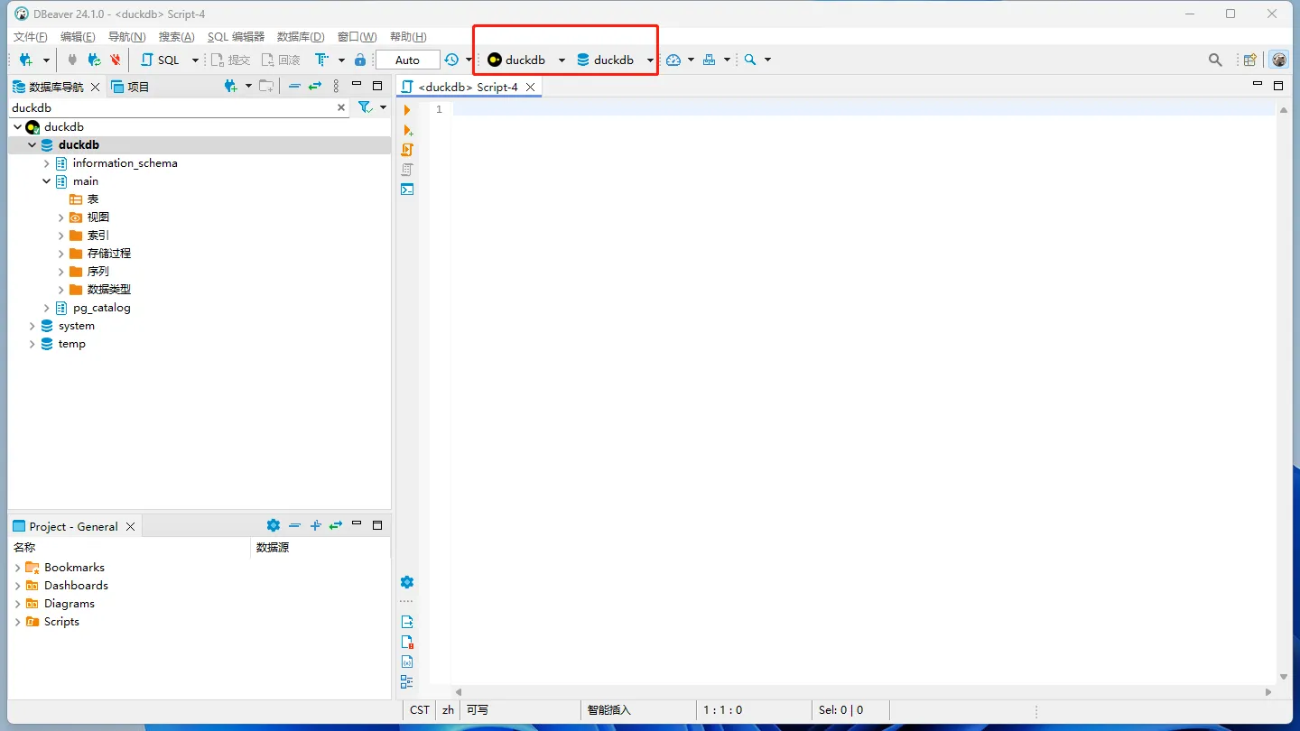Switch to the 项目 tab
1300x731 pixels.
pos(131,87)
